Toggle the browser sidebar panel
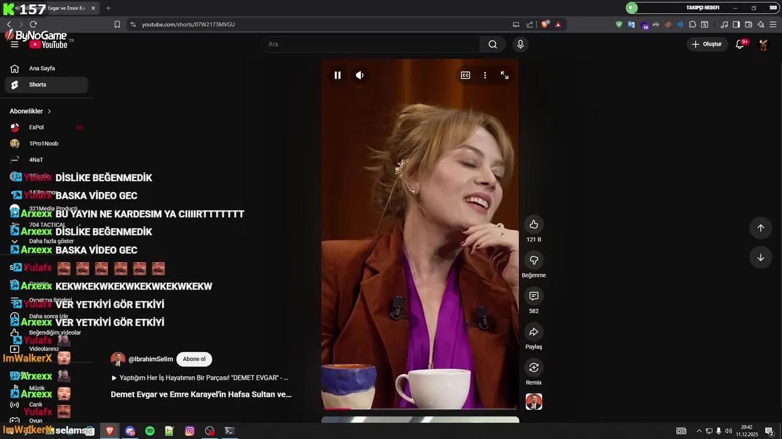The height and width of the screenshot is (439, 782). pyautogui.click(x=736, y=24)
